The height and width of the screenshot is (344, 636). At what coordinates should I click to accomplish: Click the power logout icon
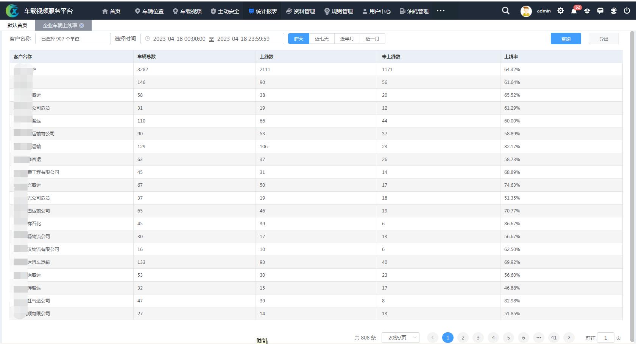click(x=627, y=11)
